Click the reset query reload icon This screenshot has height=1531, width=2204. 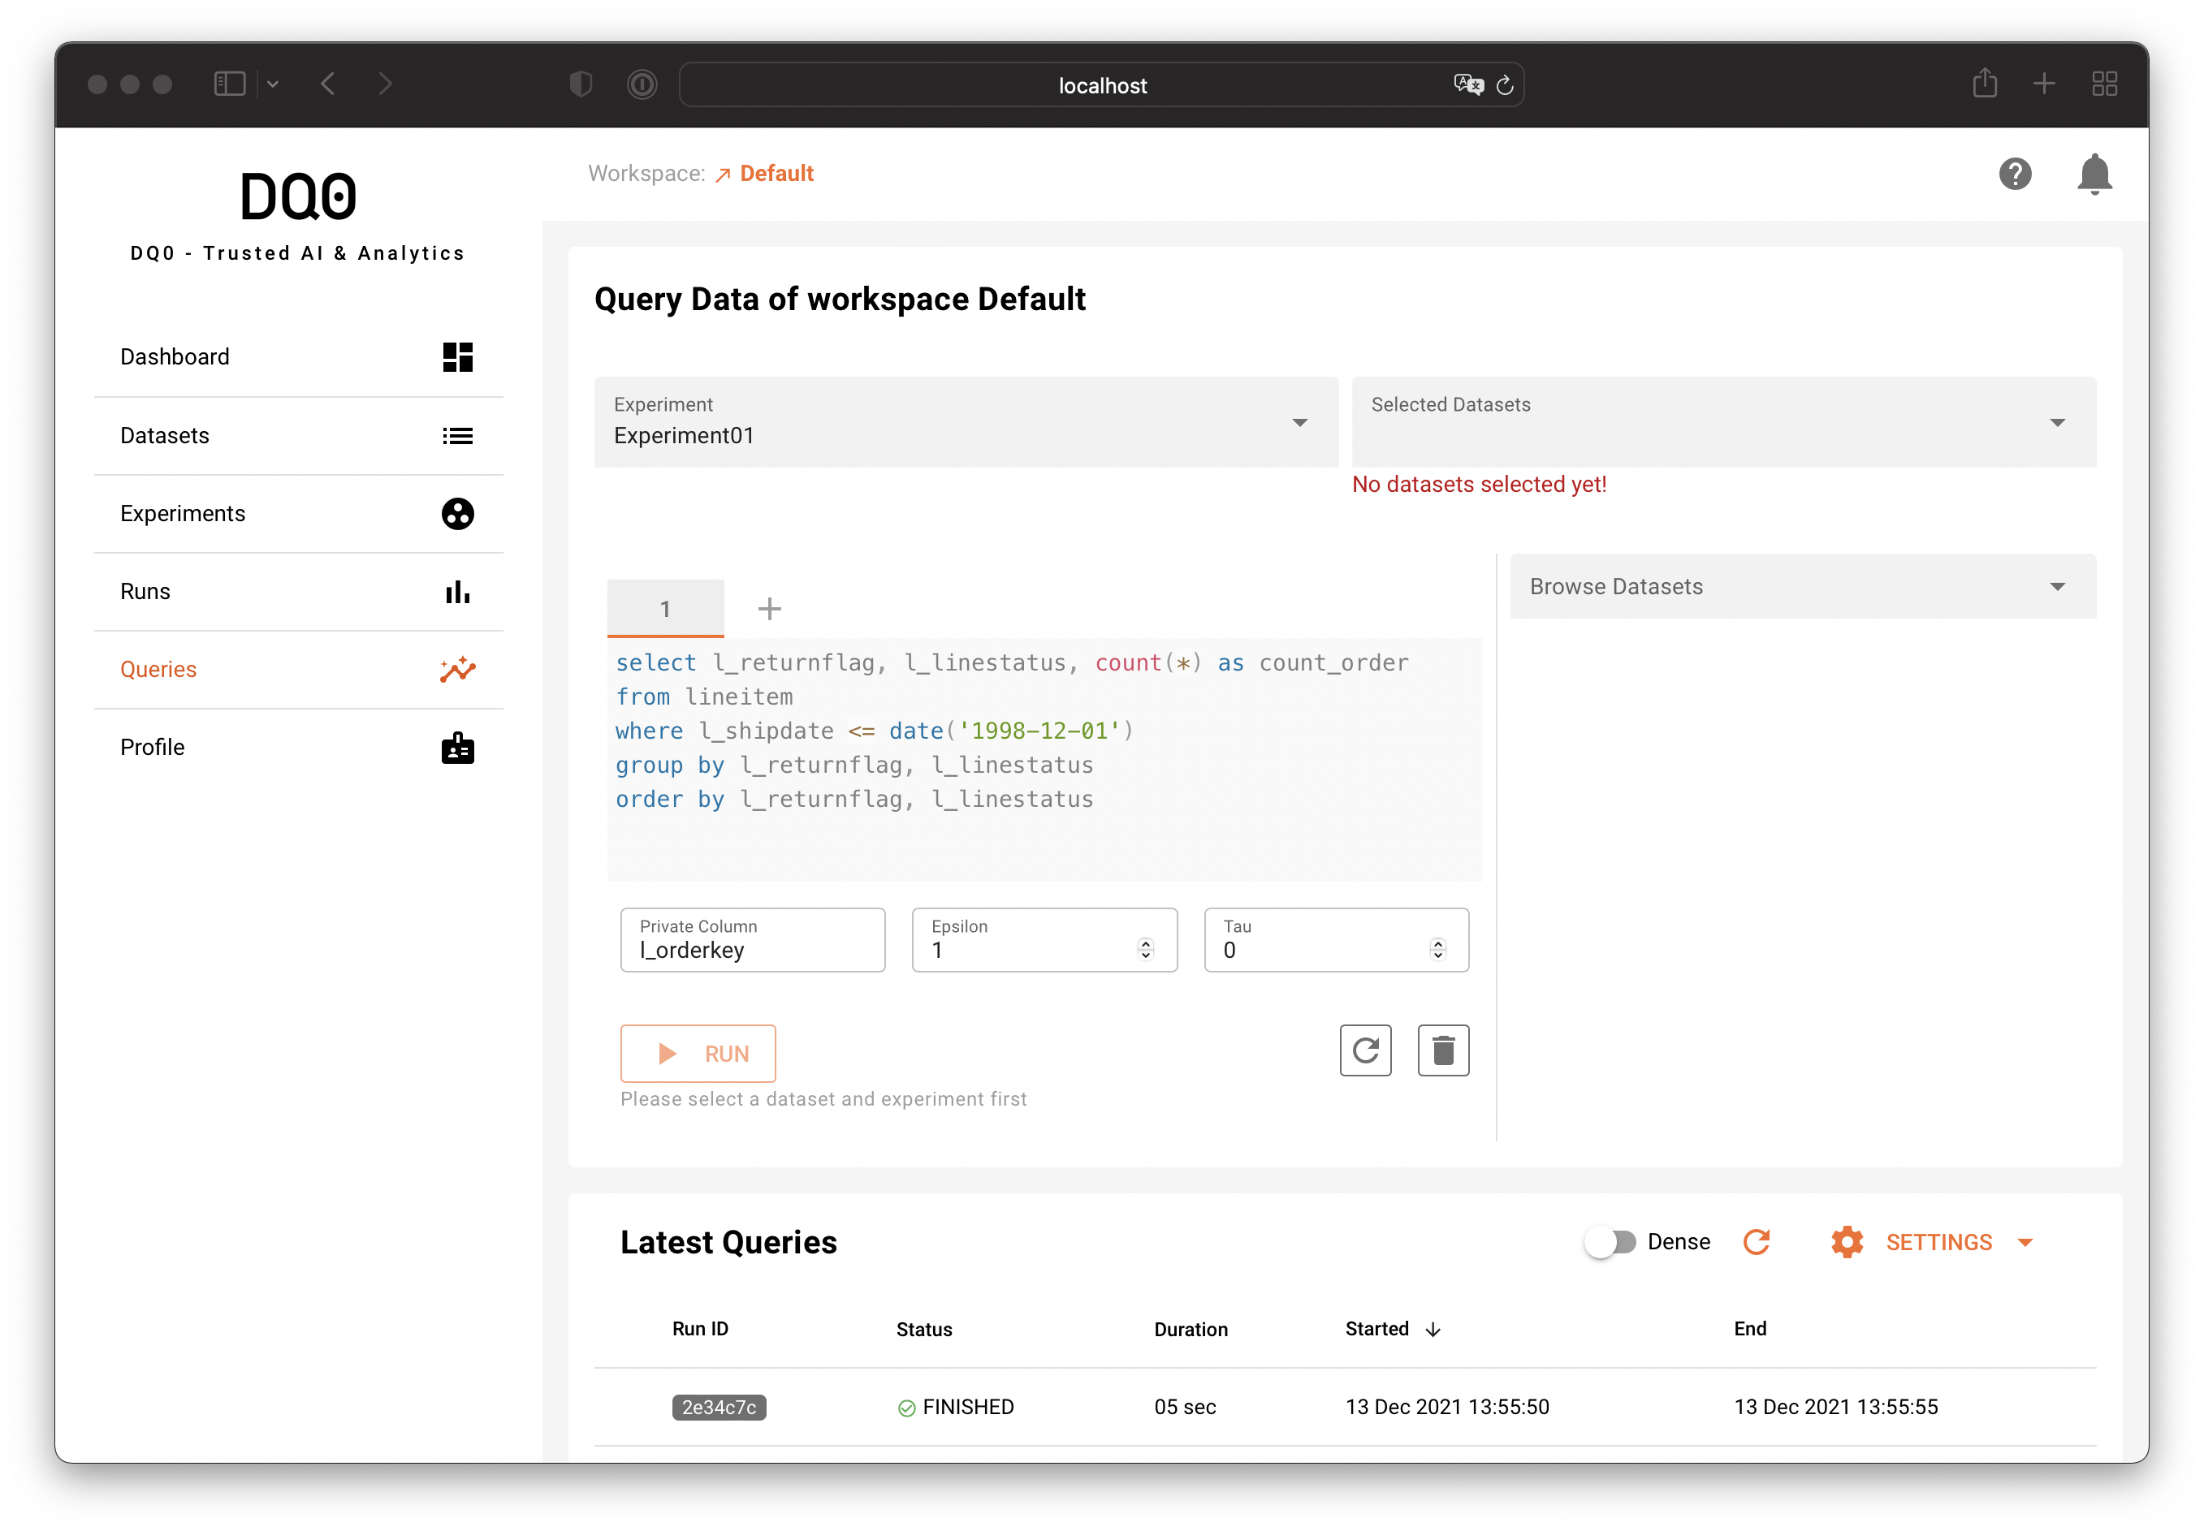(1364, 1050)
